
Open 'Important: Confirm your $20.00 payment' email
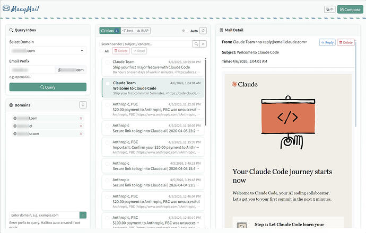pyautogui.click(x=153, y=147)
